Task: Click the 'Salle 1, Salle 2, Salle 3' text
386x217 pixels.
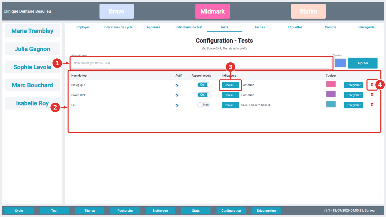Action: point(255,105)
